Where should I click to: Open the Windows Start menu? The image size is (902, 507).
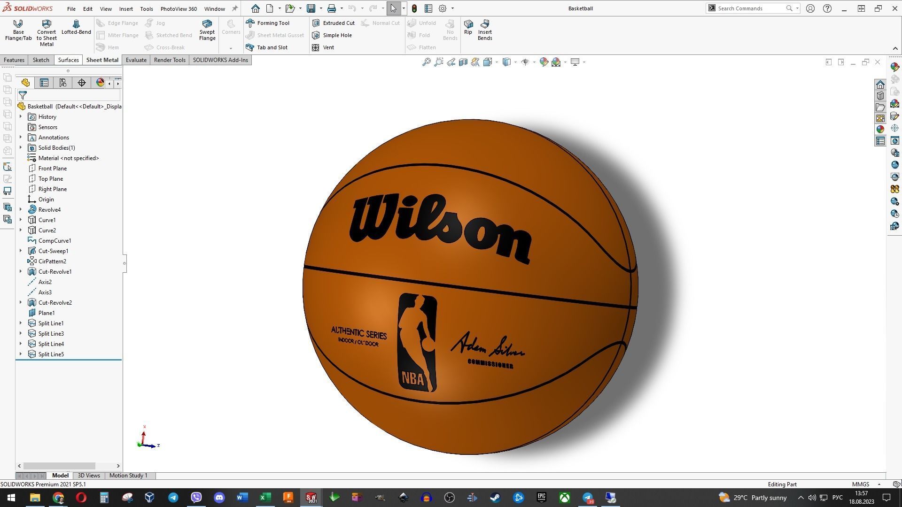pyautogui.click(x=11, y=498)
